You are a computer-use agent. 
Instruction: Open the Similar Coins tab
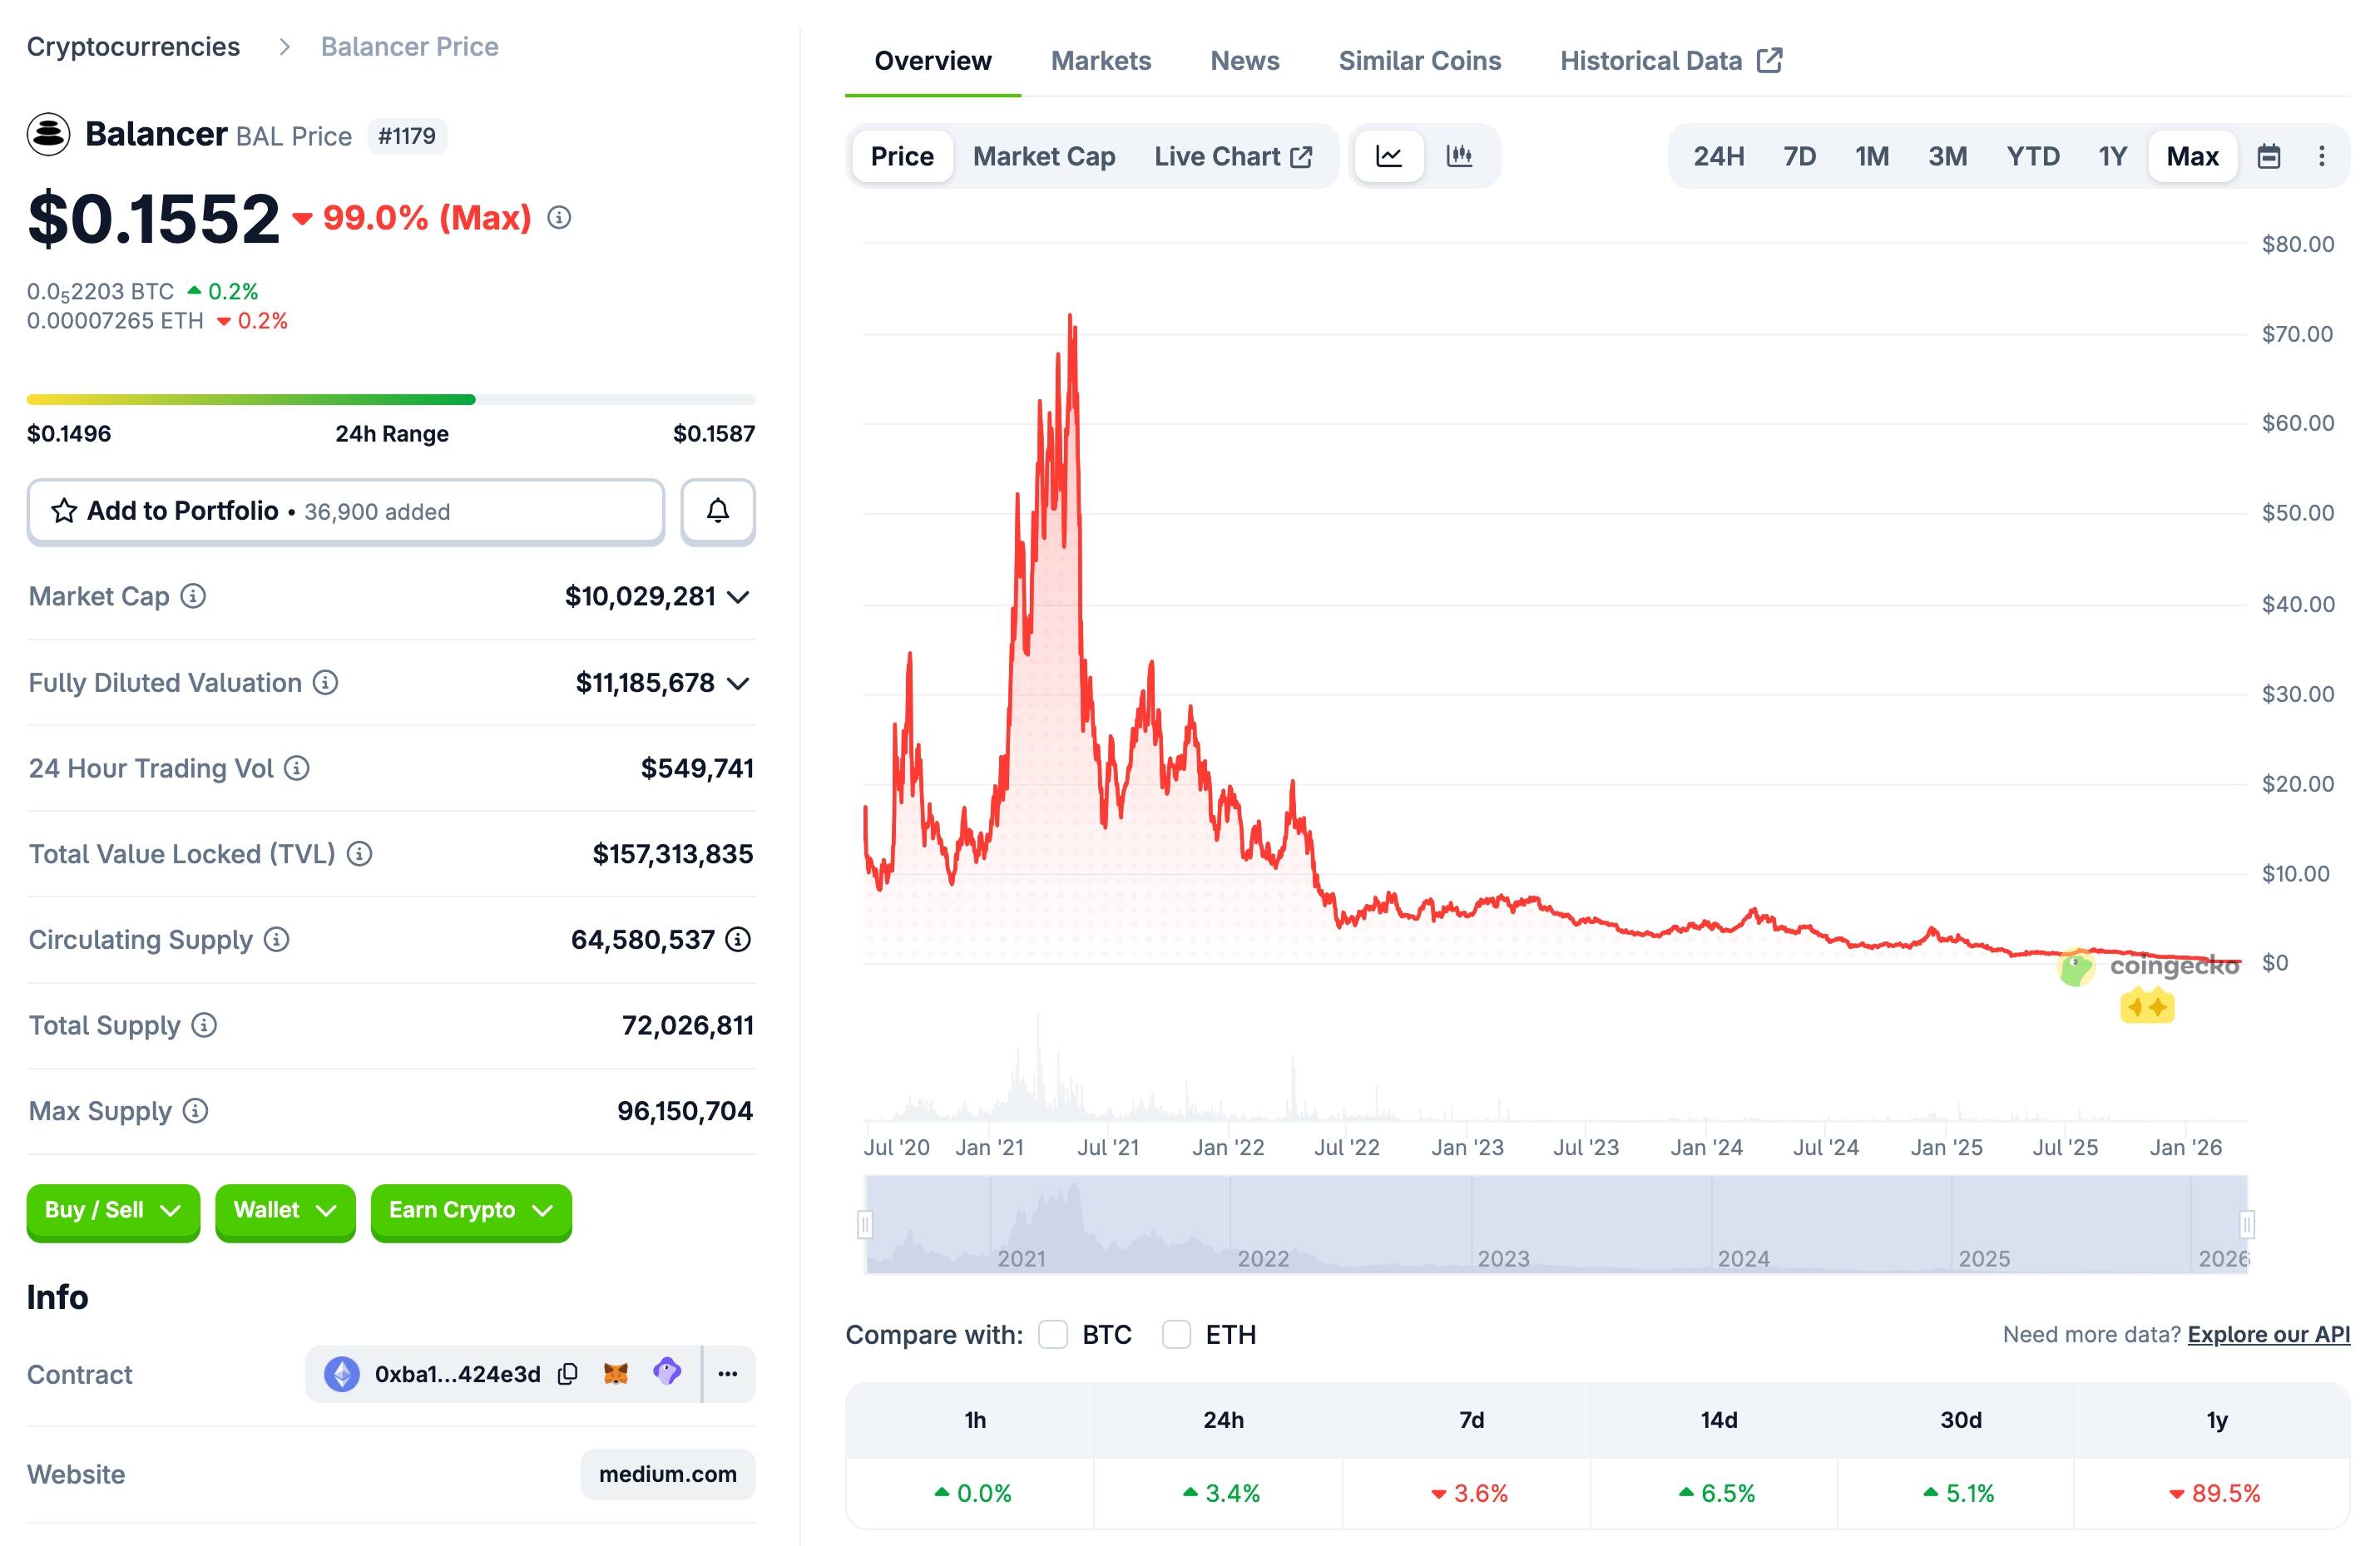[1419, 61]
